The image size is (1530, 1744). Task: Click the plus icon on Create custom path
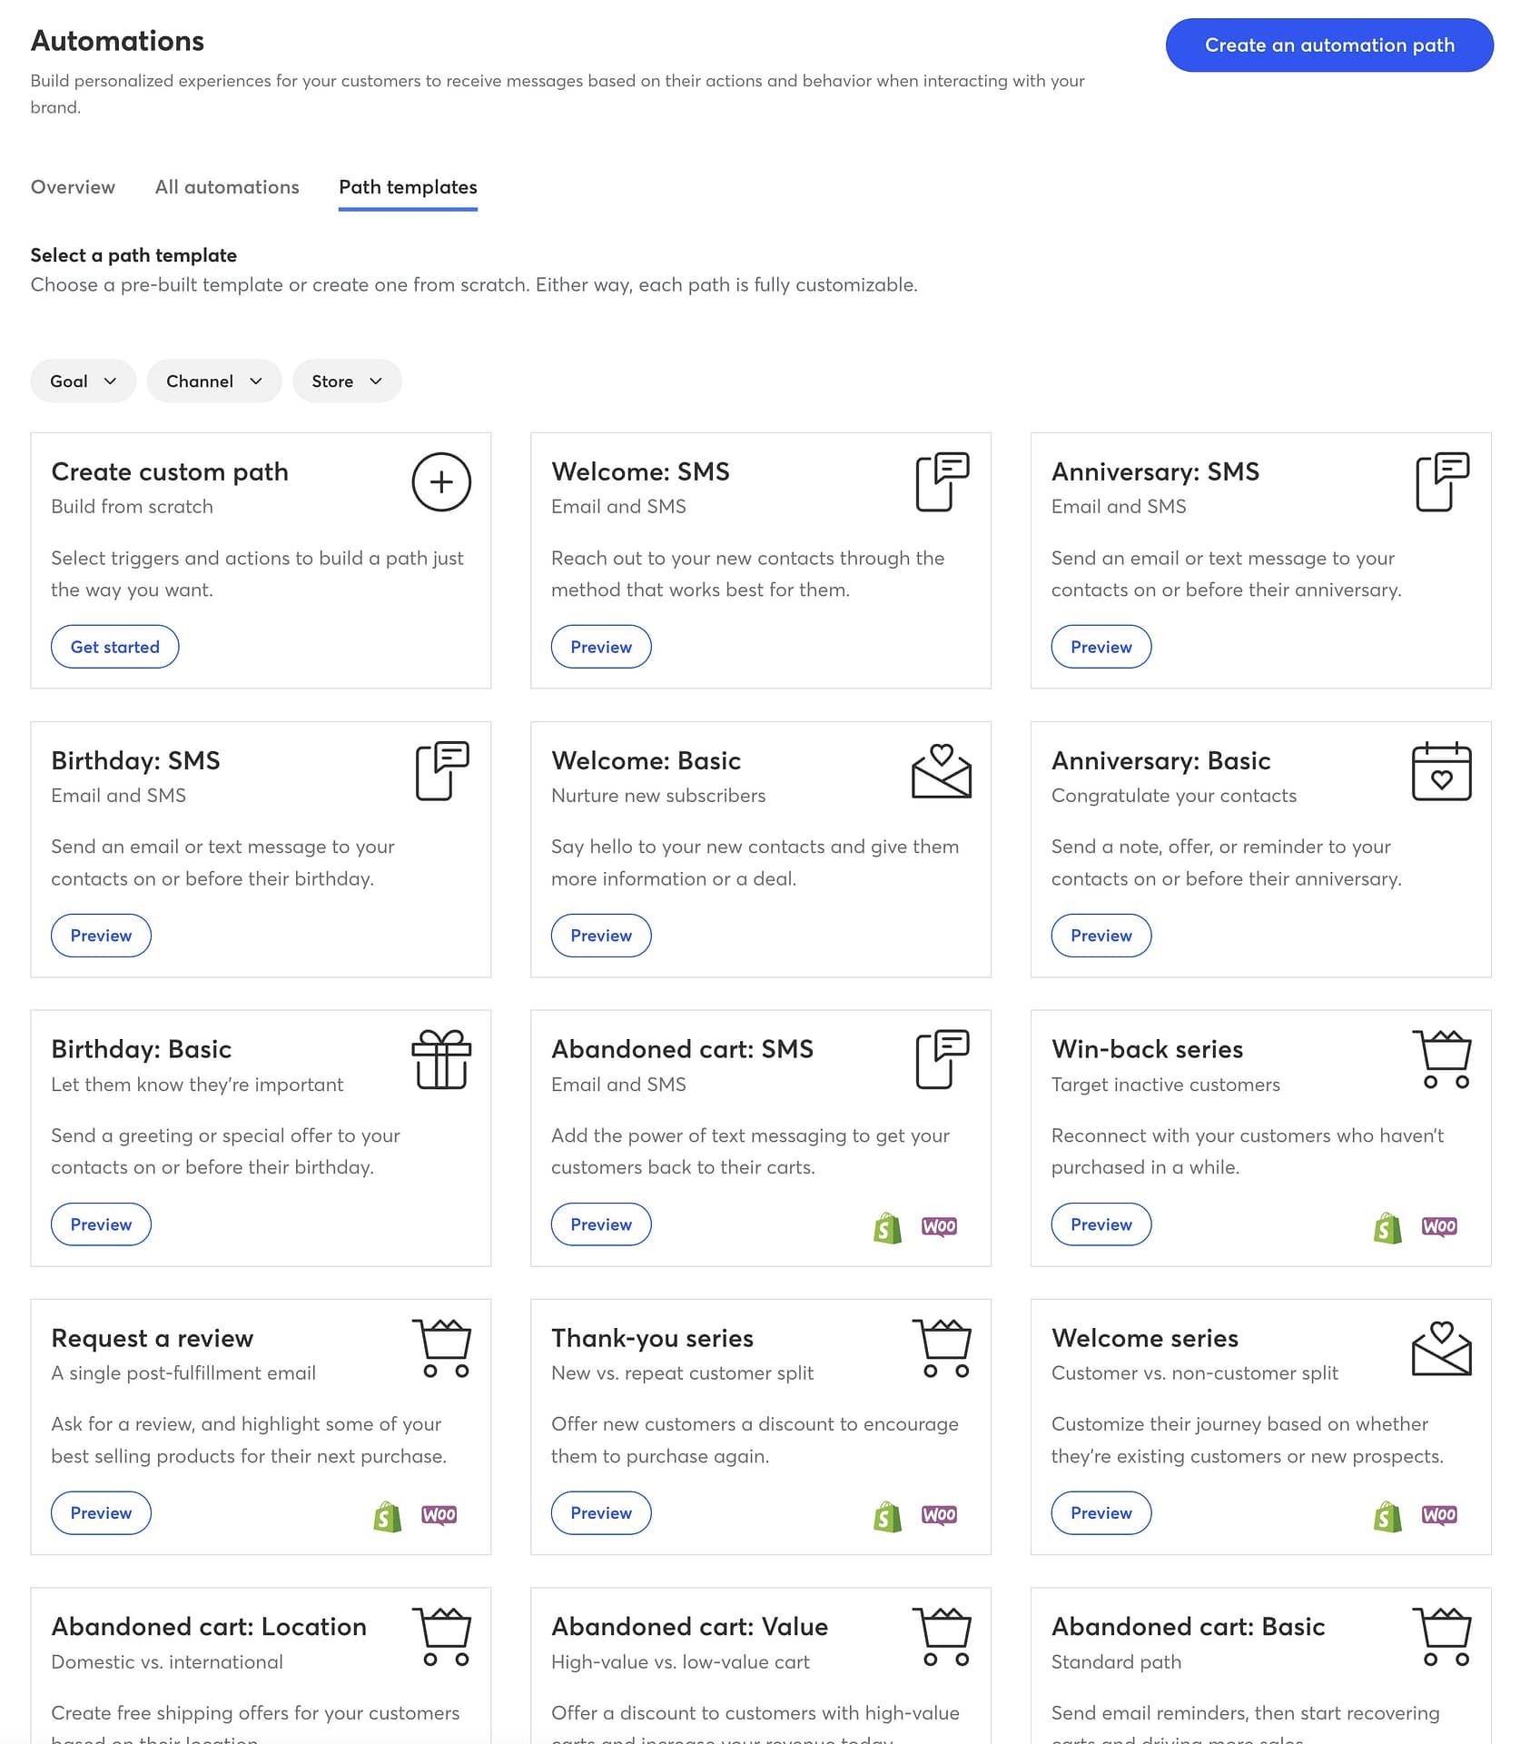tap(441, 482)
